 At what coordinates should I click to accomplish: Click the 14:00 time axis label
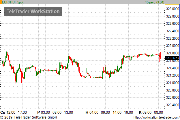click(x=117, y=113)
